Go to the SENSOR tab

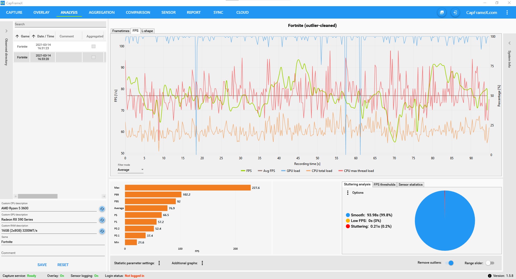(x=169, y=12)
